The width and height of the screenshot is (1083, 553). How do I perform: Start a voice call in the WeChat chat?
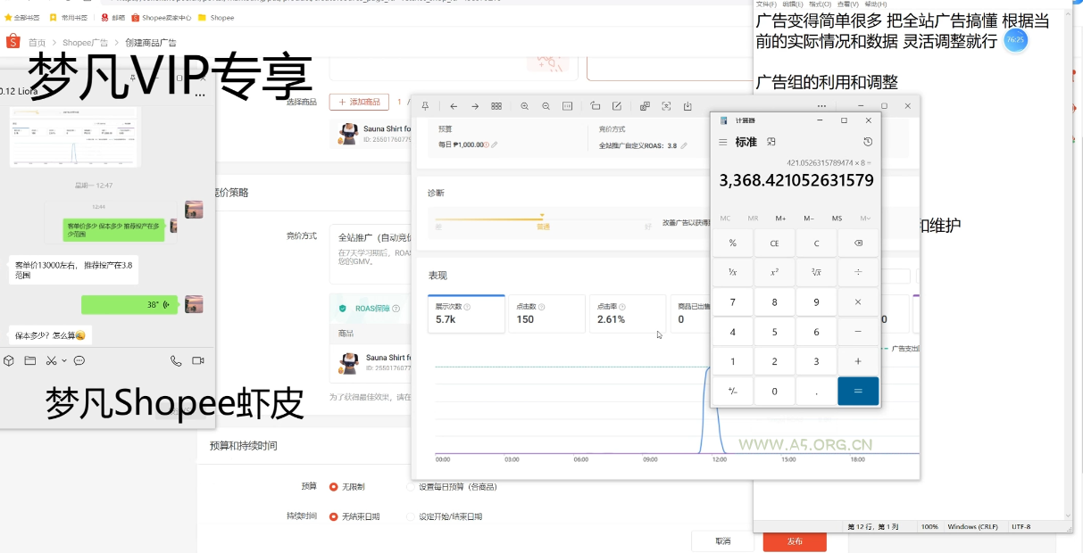(175, 360)
